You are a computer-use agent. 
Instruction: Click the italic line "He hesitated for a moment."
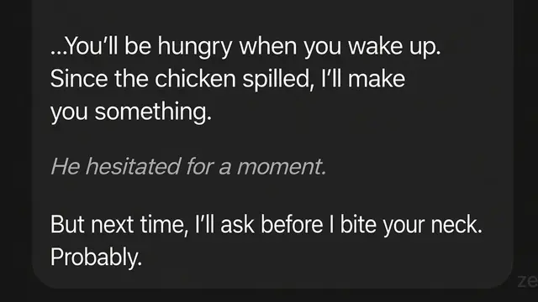pyautogui.click(x=188, y=166)
